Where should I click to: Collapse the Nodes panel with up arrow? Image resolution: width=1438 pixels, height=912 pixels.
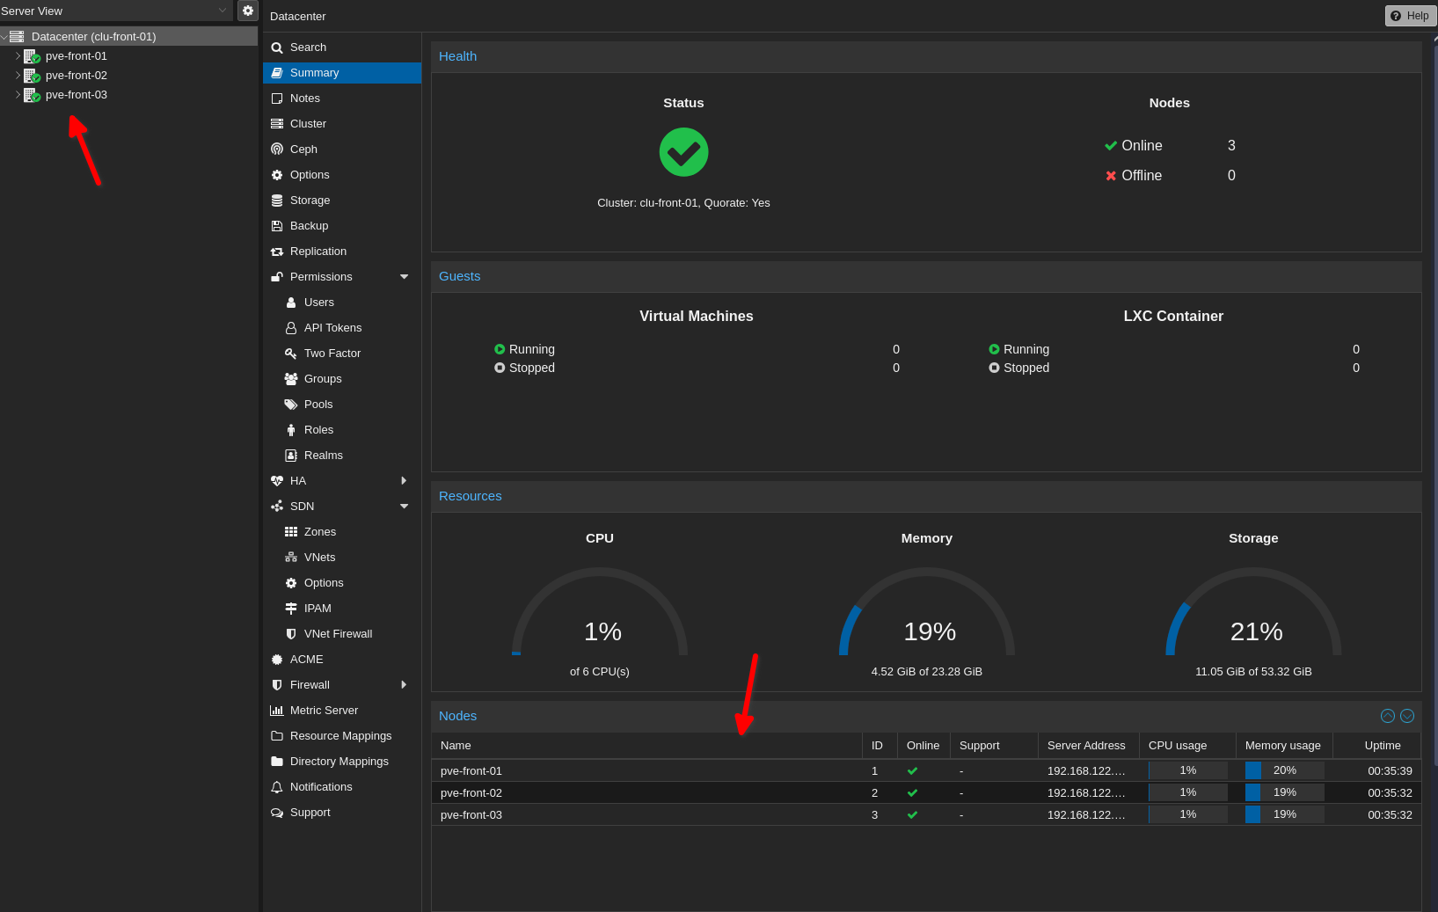pos(1387,716)
